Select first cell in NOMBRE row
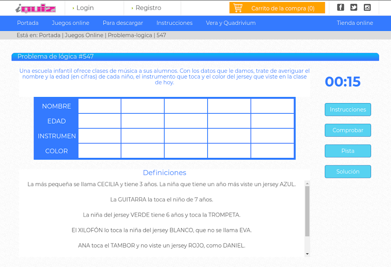This screenshot has height=267, width=391. [99, 106]
